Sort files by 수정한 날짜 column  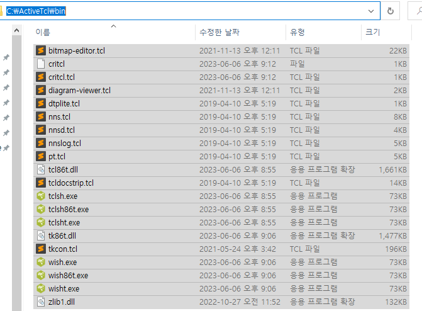point(219,32)
